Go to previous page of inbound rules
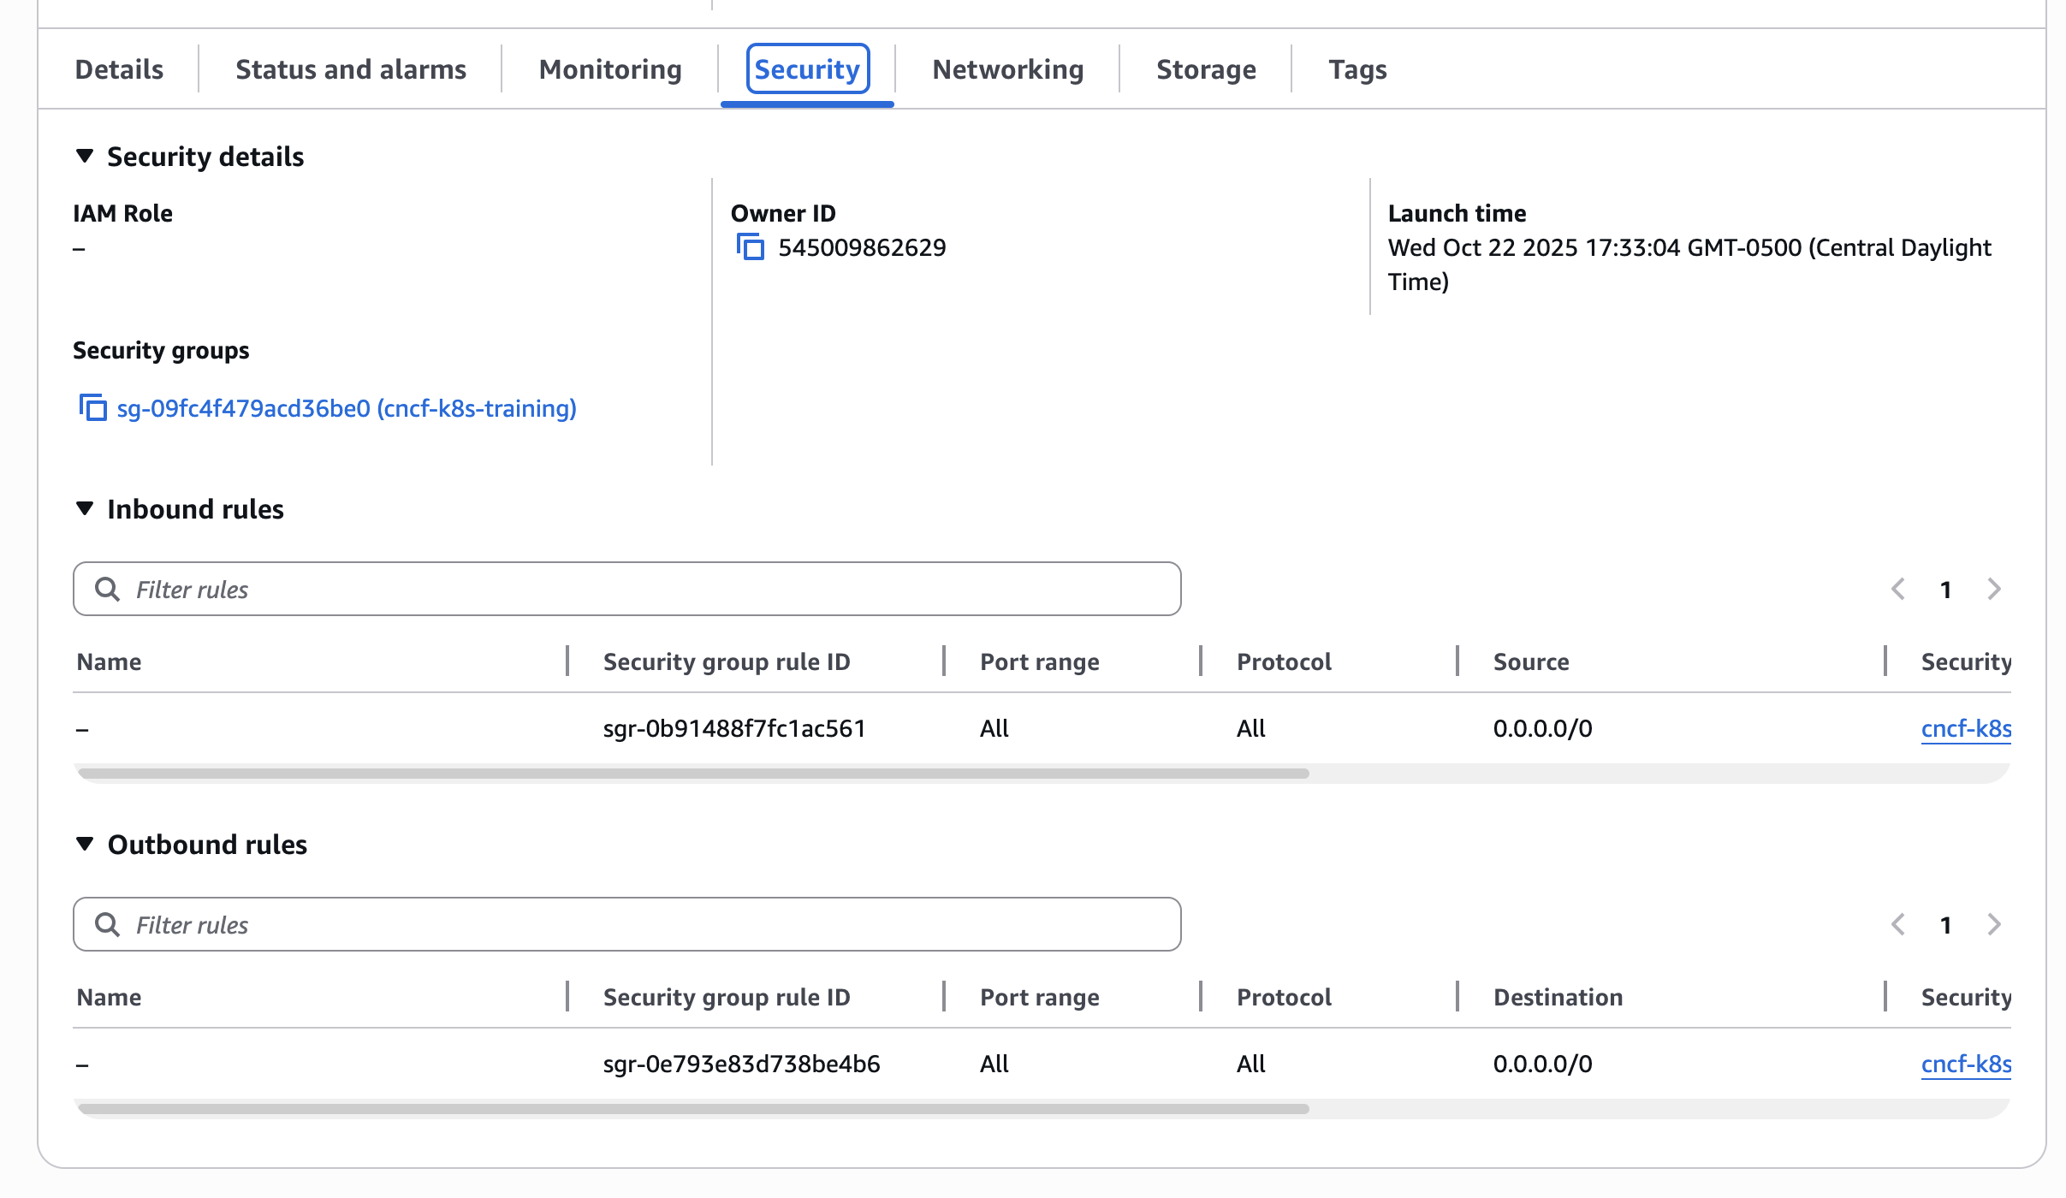The height and width of the screenshot is (1198, 2066). pos(1899,589)
